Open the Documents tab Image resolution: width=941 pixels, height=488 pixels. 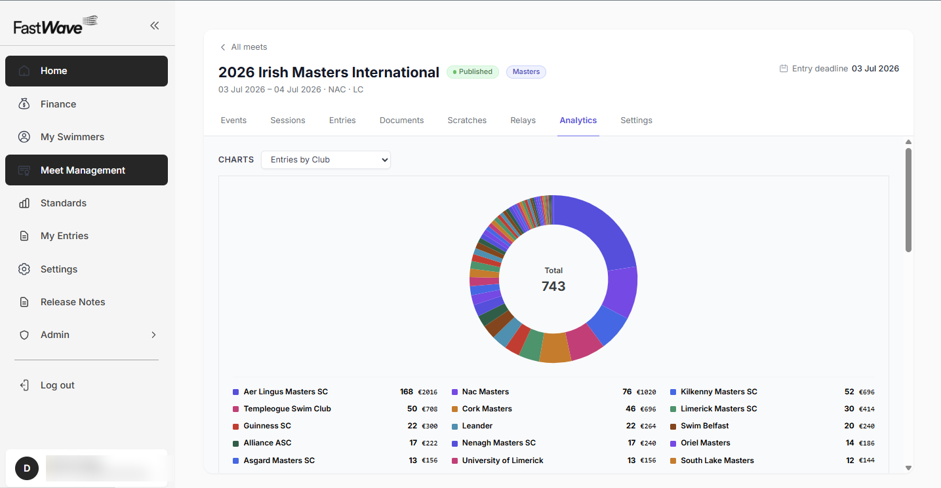(x=402, y=121)
